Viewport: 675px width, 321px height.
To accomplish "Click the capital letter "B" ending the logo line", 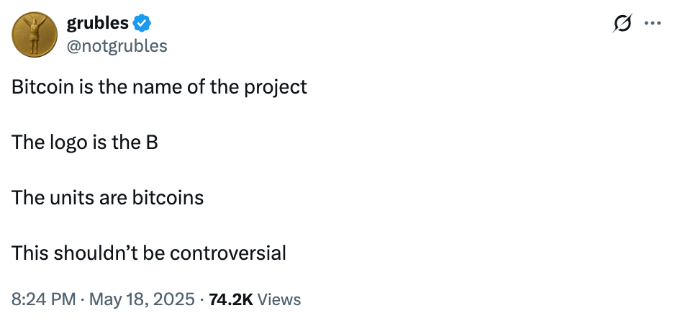I will [x=152, y=143].
